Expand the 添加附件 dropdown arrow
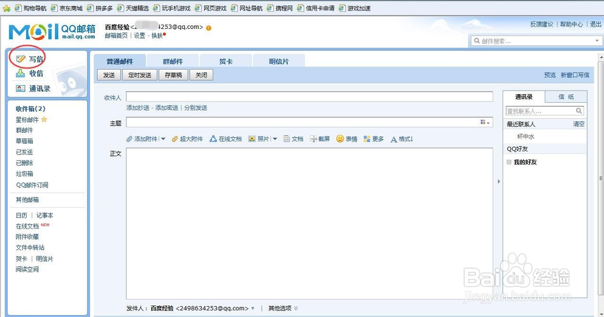The height and width of the screenshot is (317, 604). tap(163, 139)
